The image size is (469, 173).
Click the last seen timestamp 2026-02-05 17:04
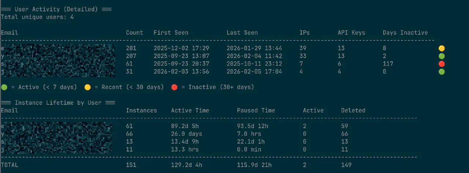click(254, 72)
